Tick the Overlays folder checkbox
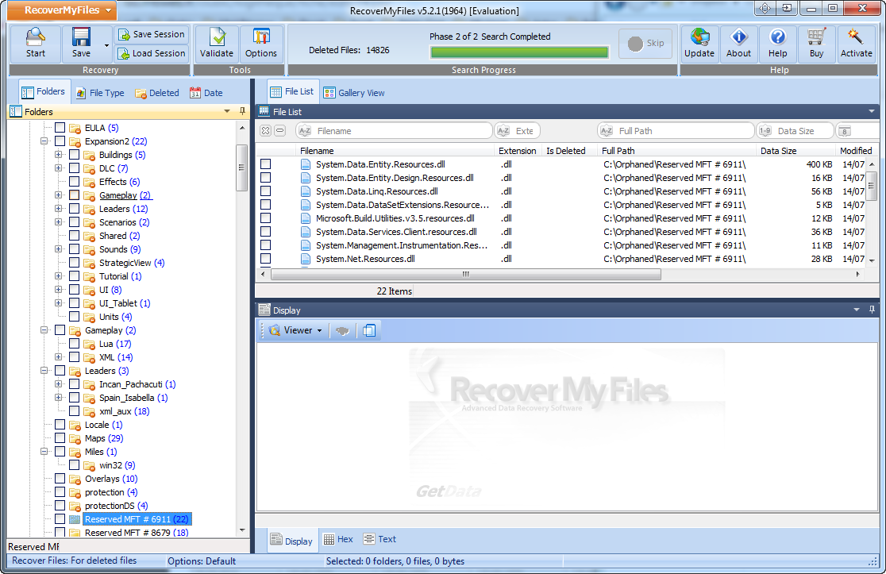The height and width of the screenshot is (574, 886). point(60,479)
